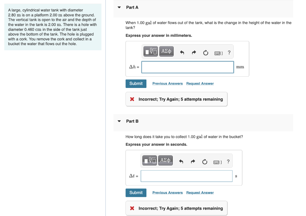Submit the Part A answer

tap(136, 83)
